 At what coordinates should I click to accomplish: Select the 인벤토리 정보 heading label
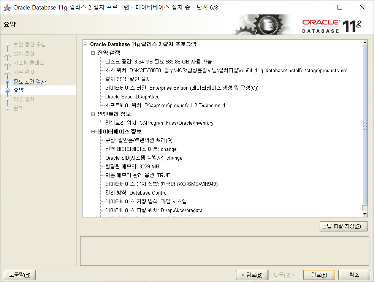click(114, 114)
